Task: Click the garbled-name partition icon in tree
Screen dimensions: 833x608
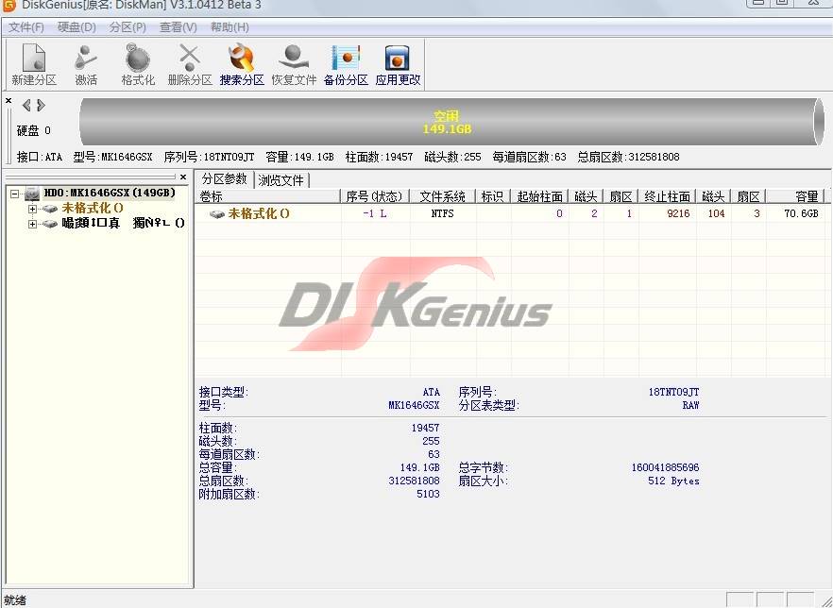Action: tap(50, 224)
